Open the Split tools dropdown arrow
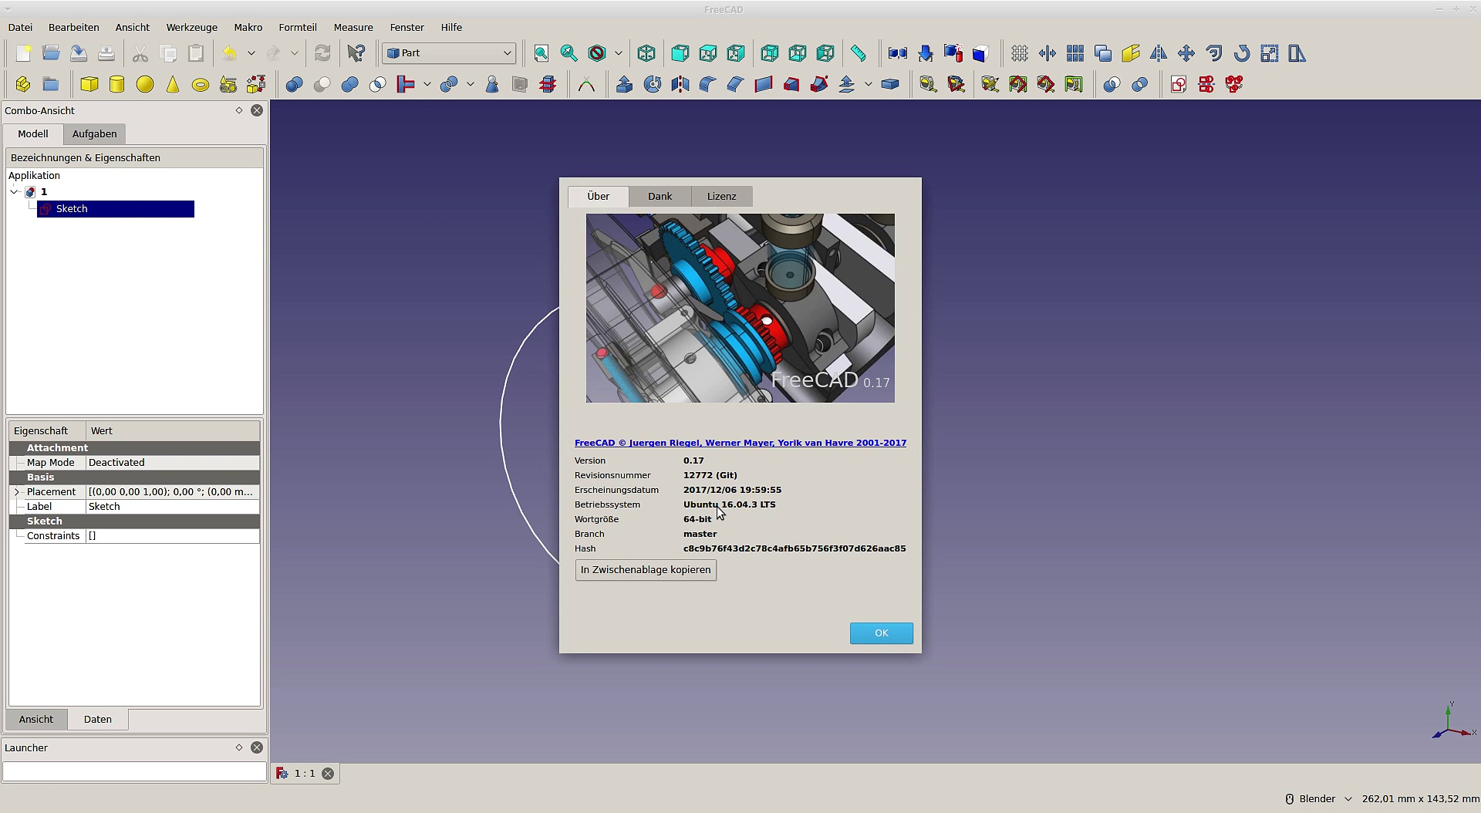 (470, 84)
